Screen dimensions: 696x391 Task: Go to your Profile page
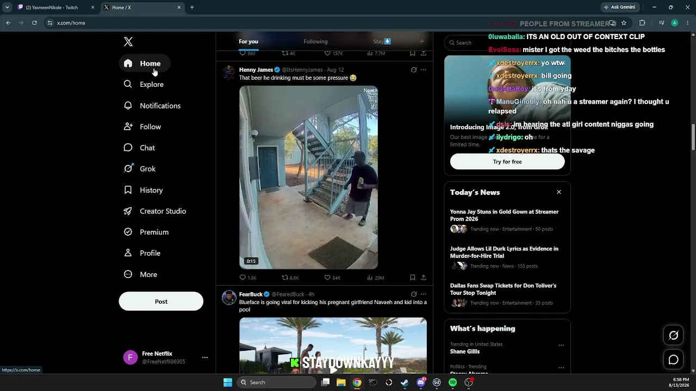point(142,253)
